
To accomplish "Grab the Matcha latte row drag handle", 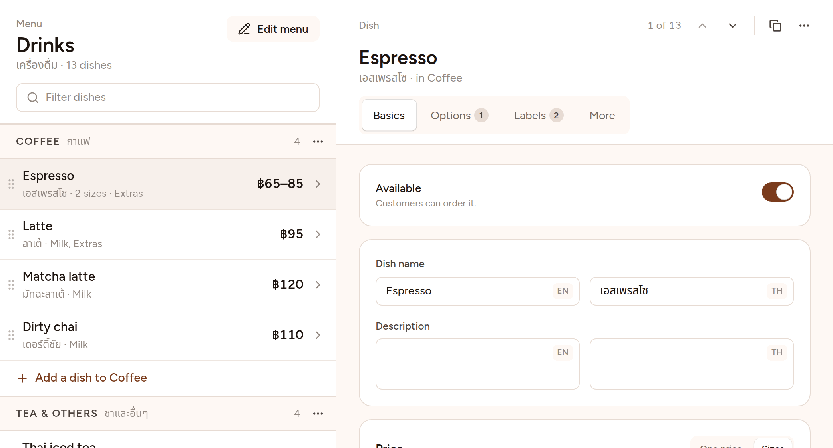I will click(11, 285).
